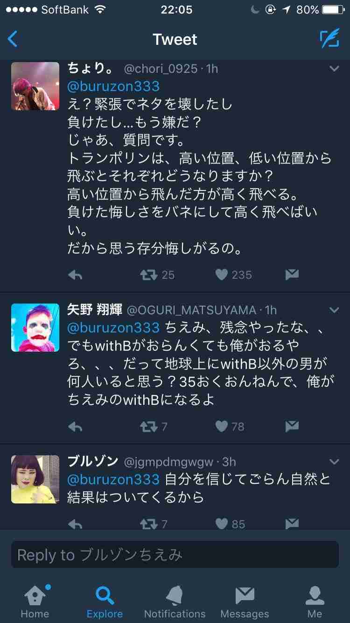350x623 pixels.
Task: Expand options chevron on 矢野 翔輝 tweet
Action: pos(334,310)
